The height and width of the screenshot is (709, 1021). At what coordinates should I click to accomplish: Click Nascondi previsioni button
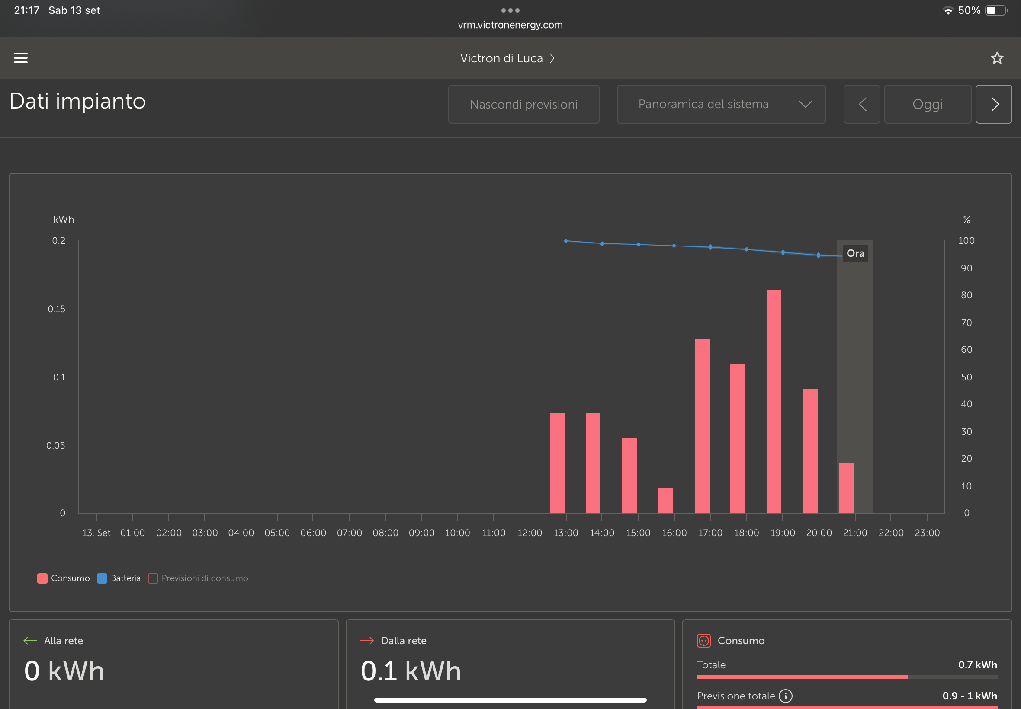pyautogui.click(x=523, y=104)
